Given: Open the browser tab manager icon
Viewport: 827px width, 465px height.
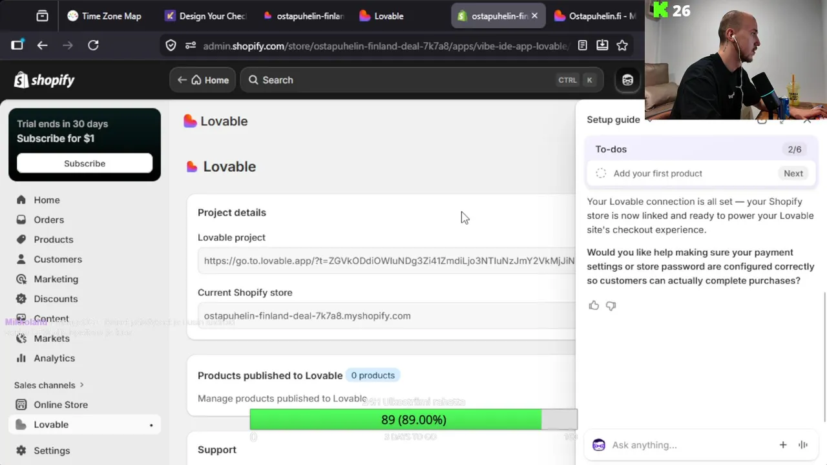Looking at the screenshot, I should point(42,16).
